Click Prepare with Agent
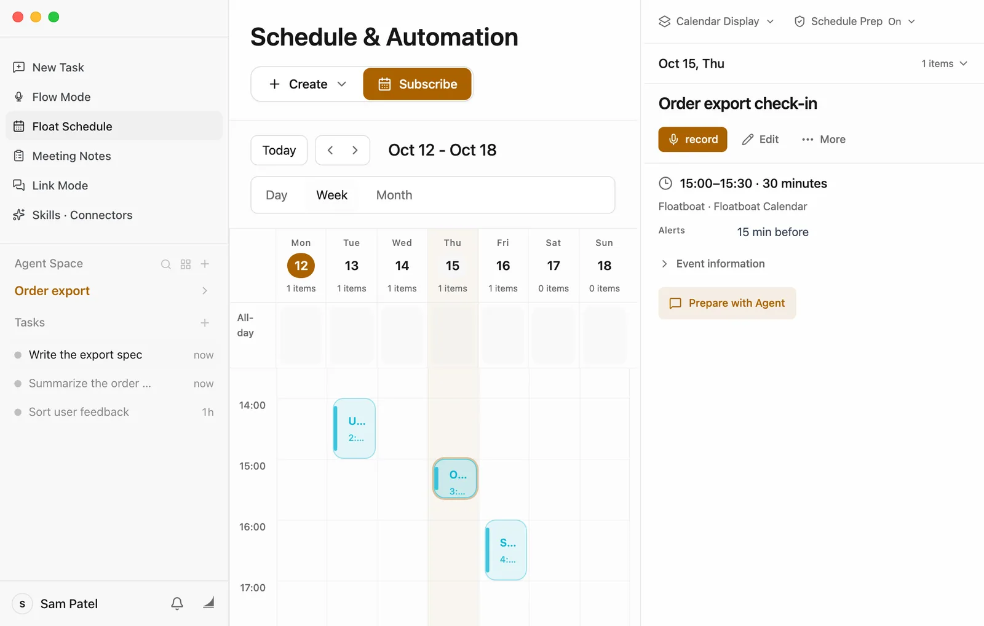Viewport: 984px width, 626px height. pyautogui.click(x=728, y=303)
